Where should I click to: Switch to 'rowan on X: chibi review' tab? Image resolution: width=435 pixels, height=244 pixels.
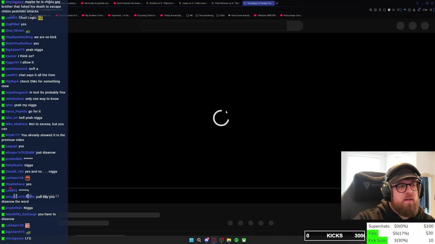coord(193,3)
